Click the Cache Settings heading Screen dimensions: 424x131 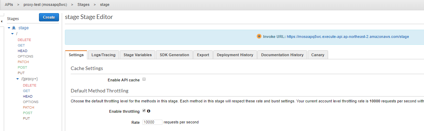click(87, 68)
